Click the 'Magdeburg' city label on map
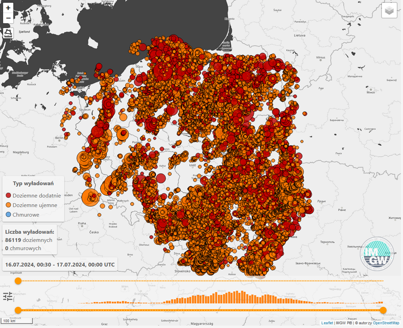Image resolution: width=403 pixels, height=328 pixels. point(21,152)
